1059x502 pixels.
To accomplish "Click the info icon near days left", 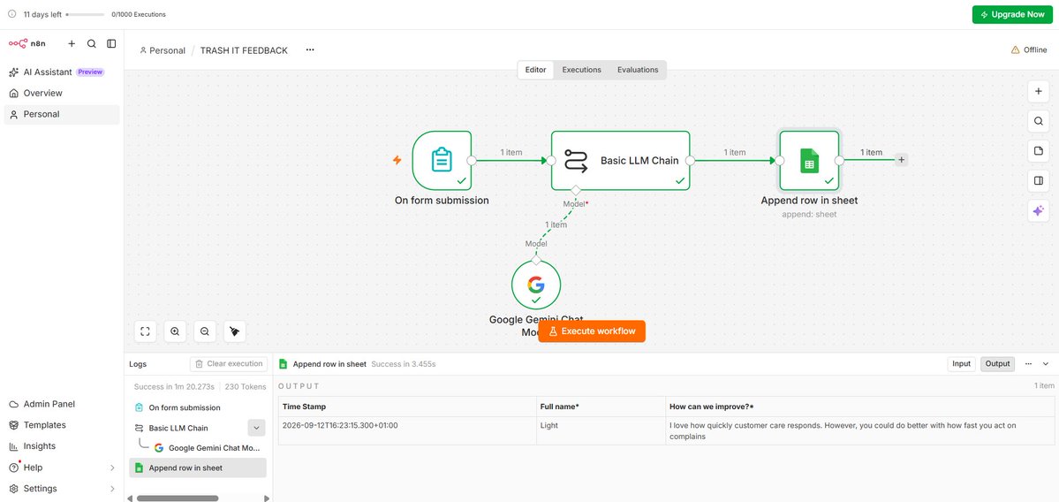I will click(12, 13).
